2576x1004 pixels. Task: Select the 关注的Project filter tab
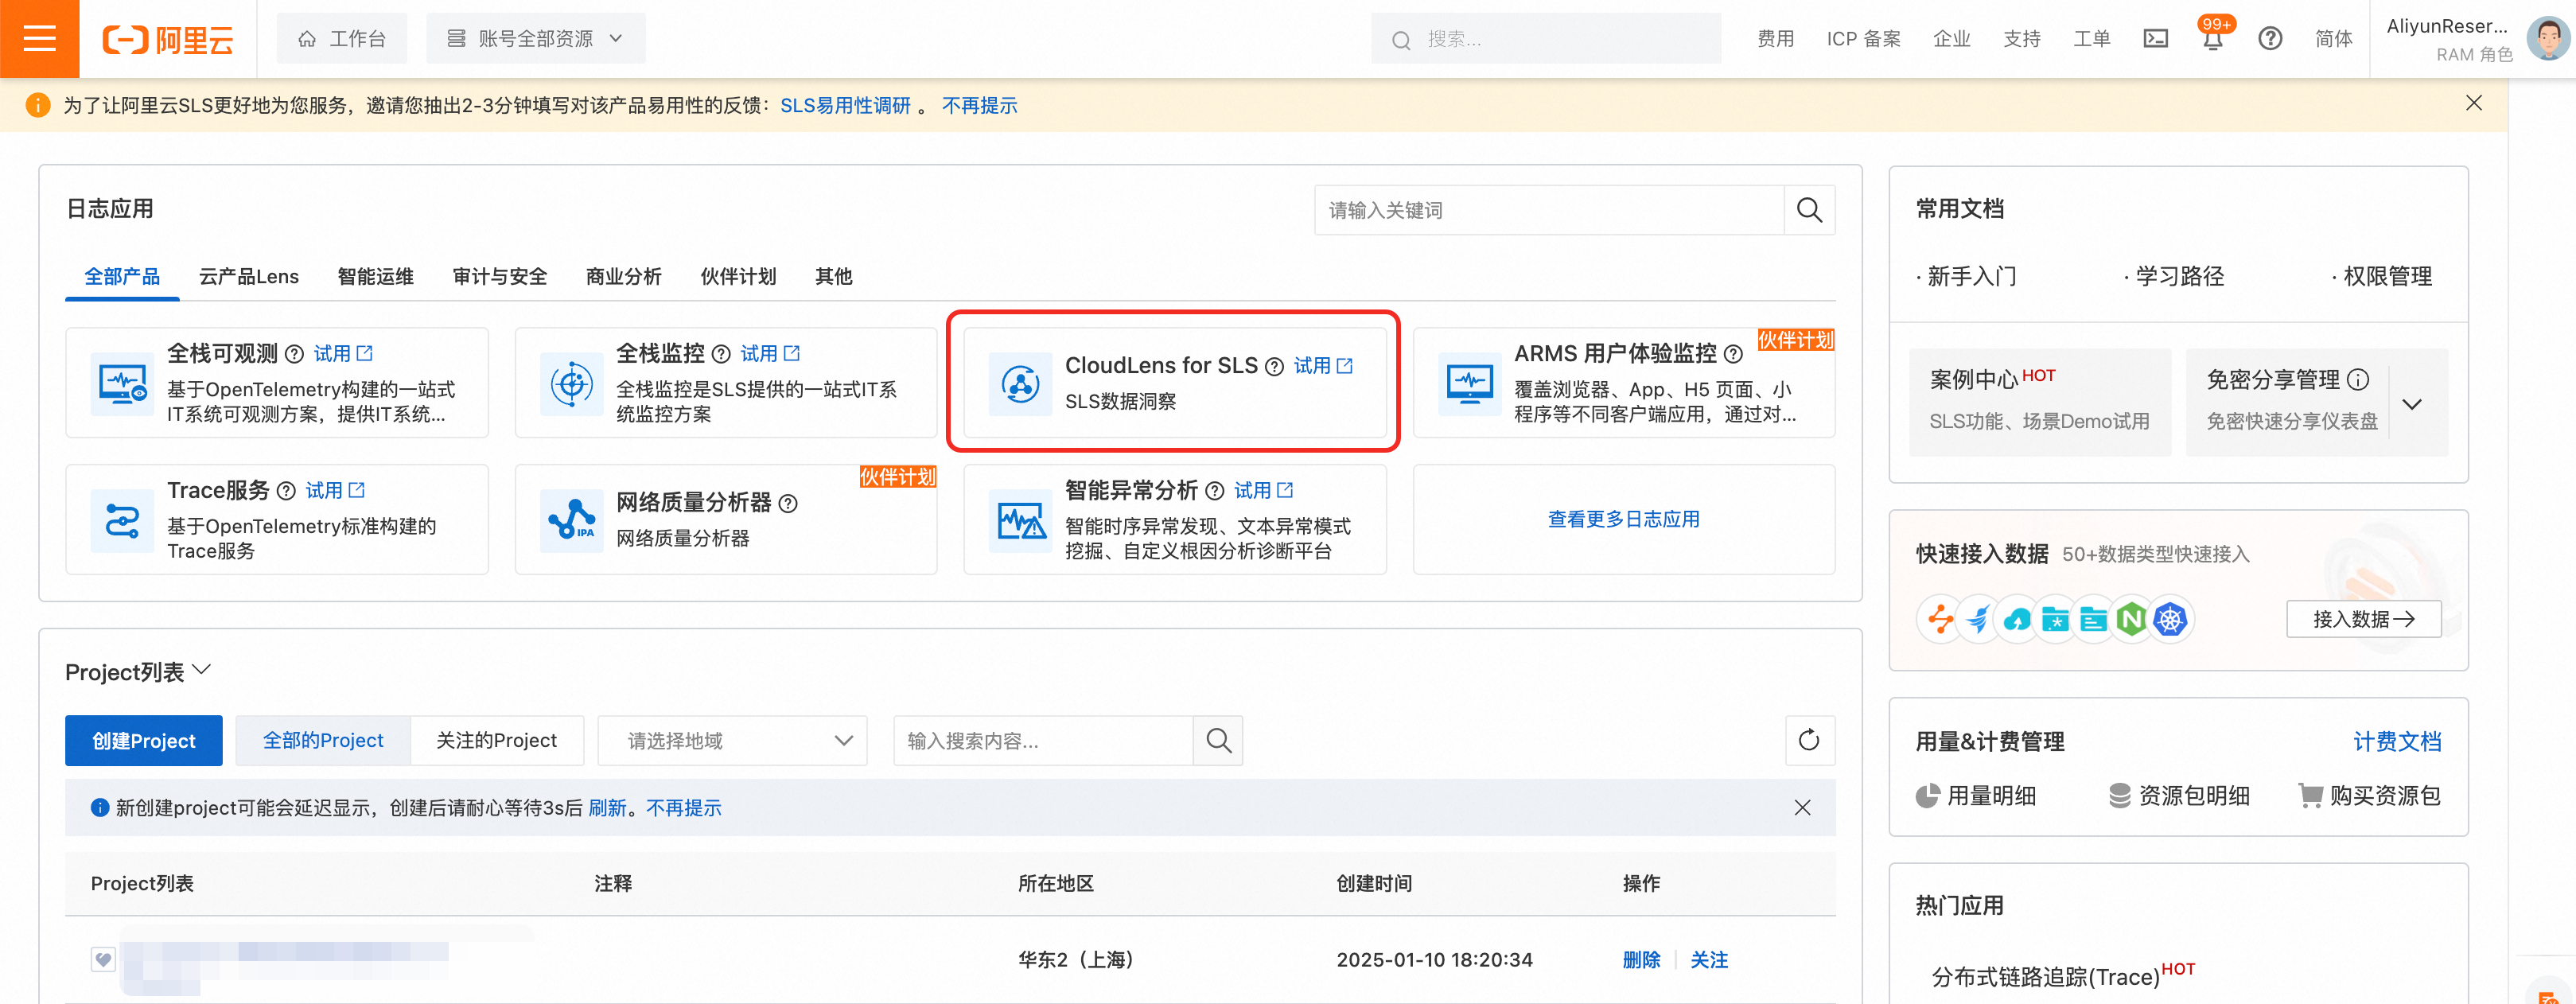coord(497,741)
